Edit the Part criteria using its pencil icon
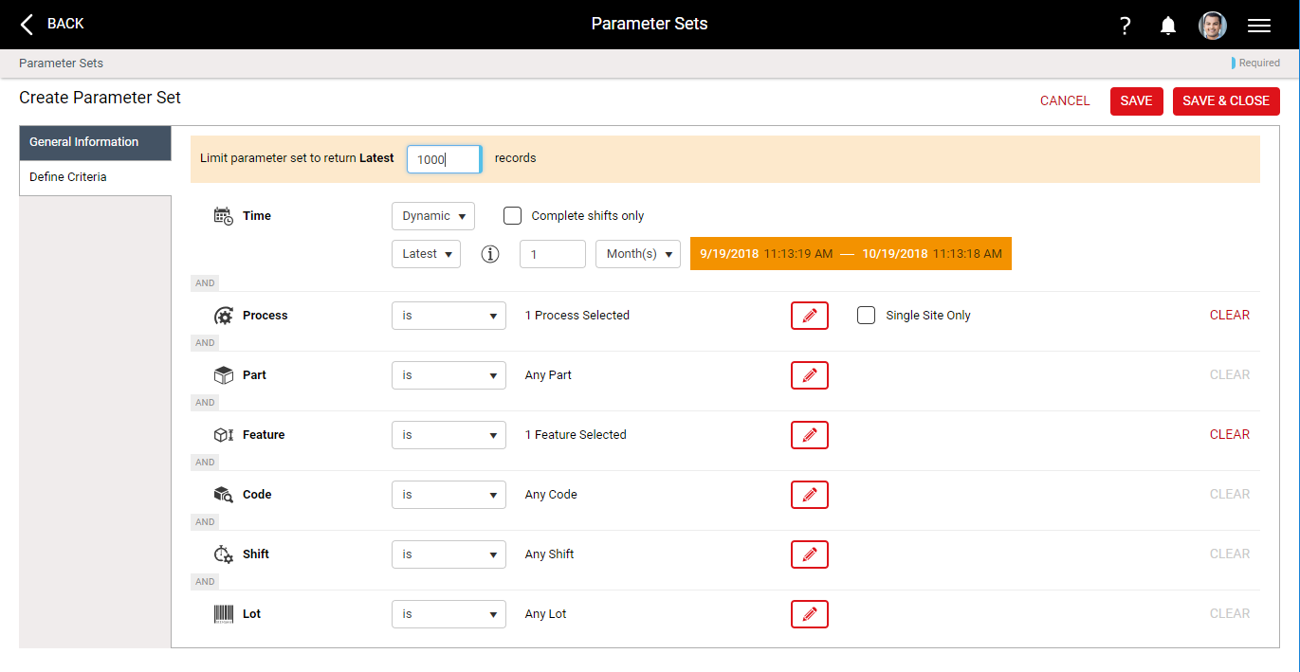 [809, 374]
